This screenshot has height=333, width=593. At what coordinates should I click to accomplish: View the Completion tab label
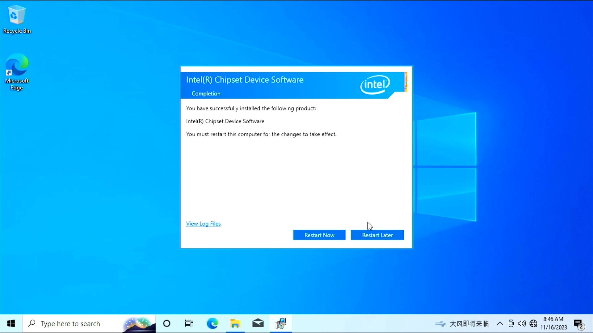pyautogui.click(x=206, y=93)
